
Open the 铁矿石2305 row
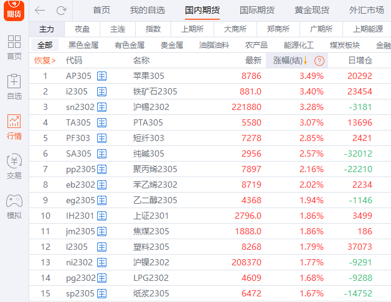pos(155,91)
